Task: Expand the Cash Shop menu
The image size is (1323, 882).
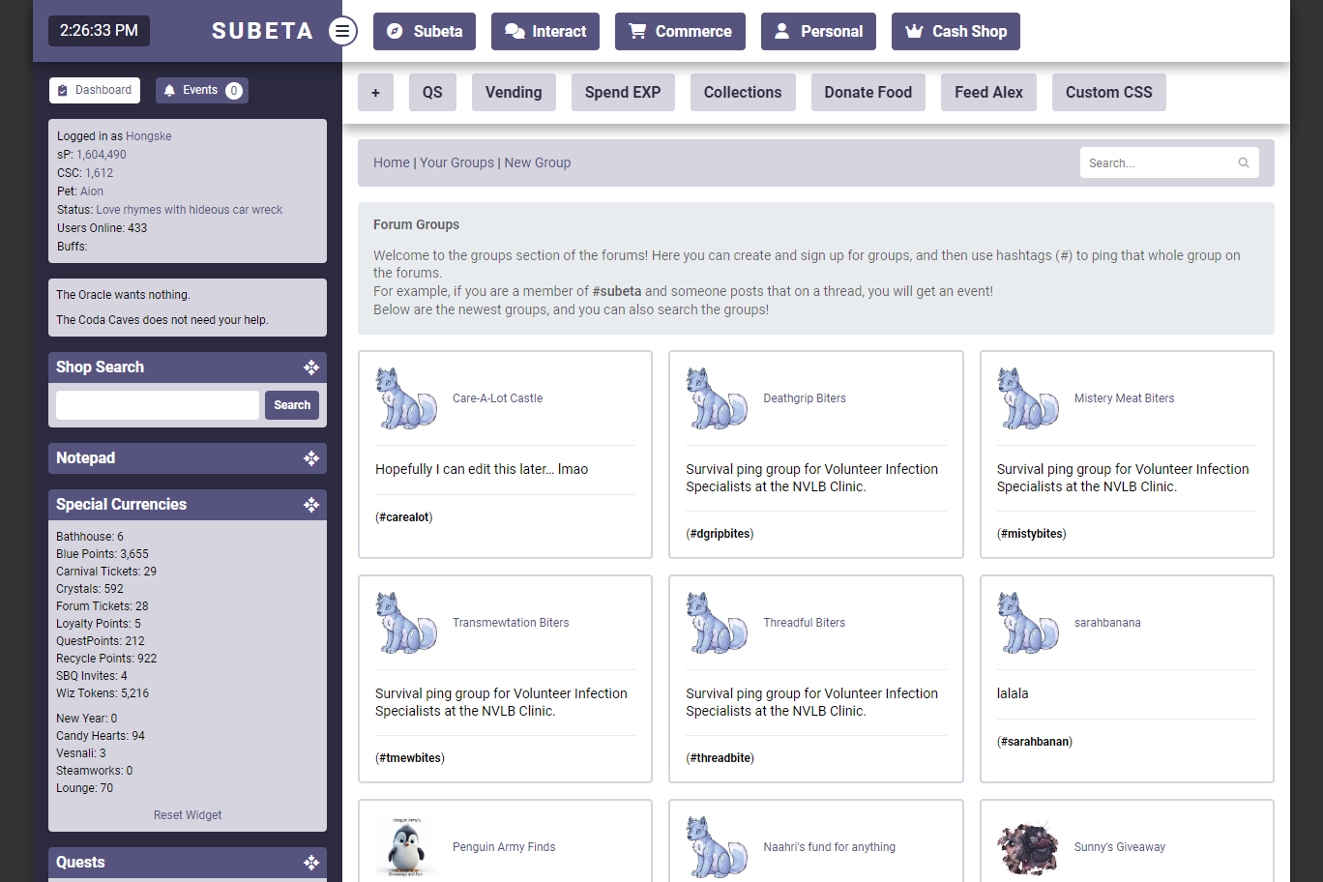Action: click(955, 31)
